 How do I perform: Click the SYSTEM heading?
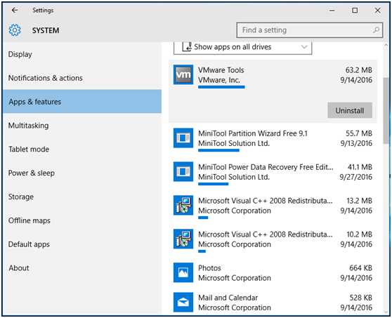(x=46, y=30)
